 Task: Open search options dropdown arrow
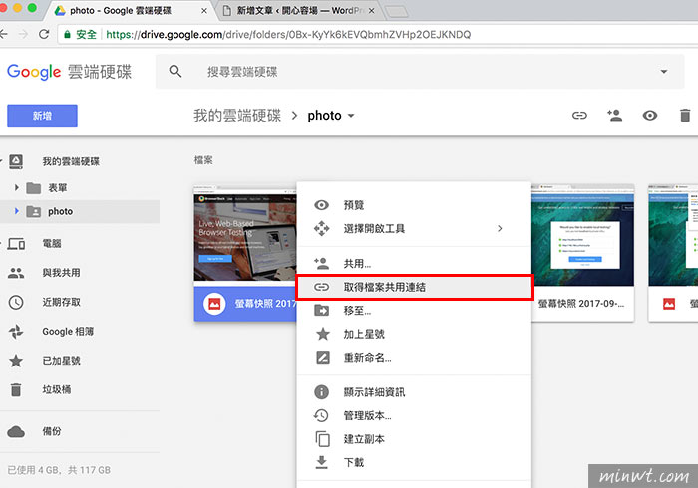664,72
